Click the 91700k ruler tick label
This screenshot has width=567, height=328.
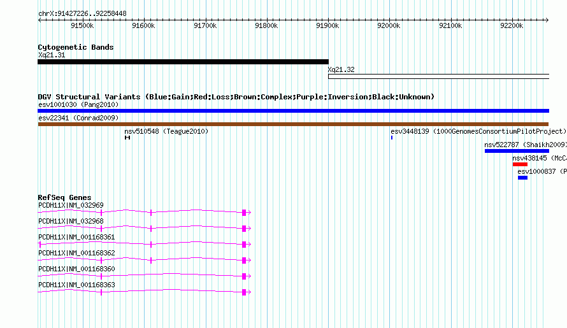(x=205, y=25)
